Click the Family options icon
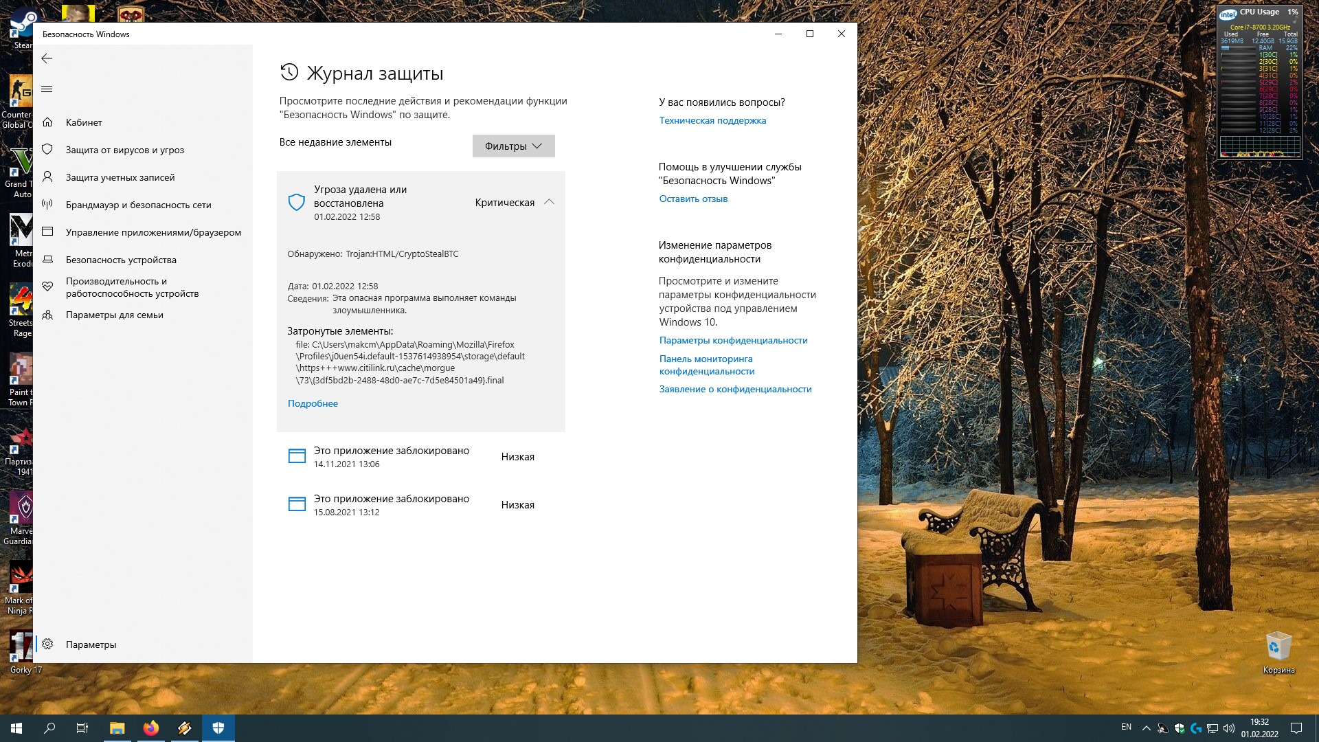Image resolution: width=1319 pixels, height=742 pixels. tap(47, 315)
